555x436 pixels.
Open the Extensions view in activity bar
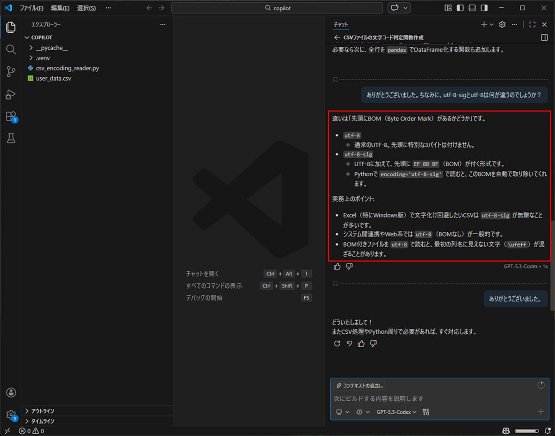pyautogui.click(x=11, y=116)
